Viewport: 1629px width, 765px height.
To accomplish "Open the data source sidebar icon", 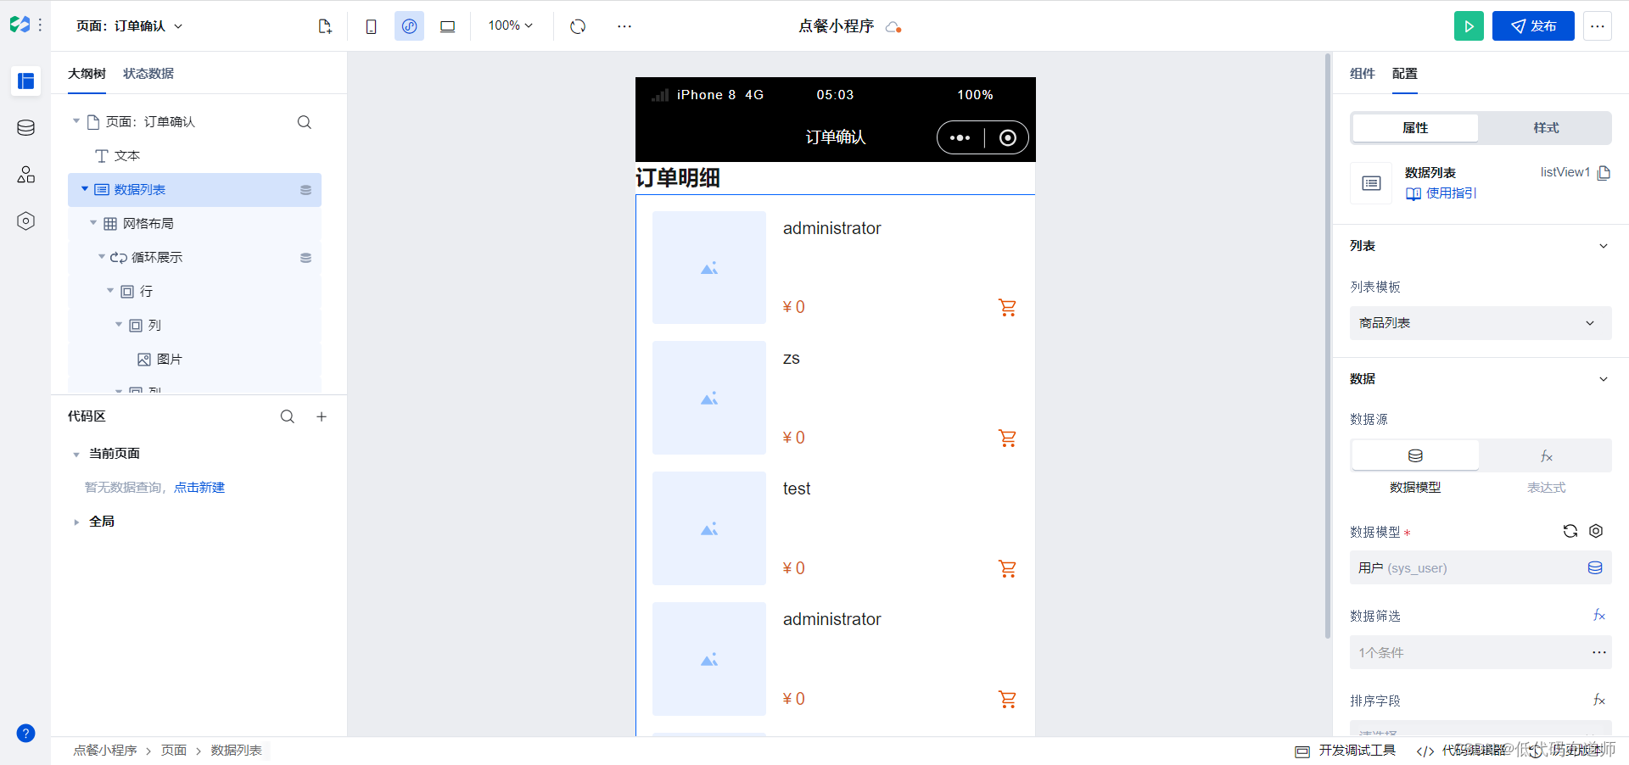I will (x=26, y=128).
